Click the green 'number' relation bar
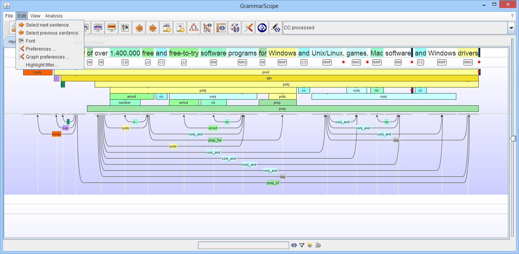This screenshot has height=254, width=519. (125, 103)
